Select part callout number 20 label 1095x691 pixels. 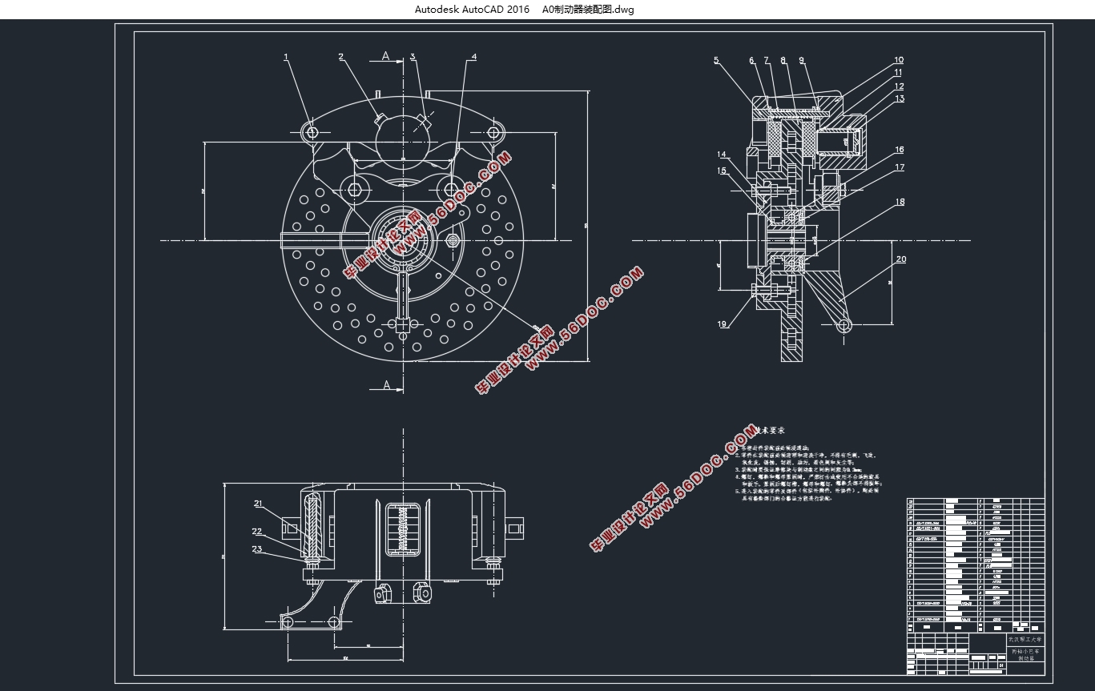(x=901, y=259)
